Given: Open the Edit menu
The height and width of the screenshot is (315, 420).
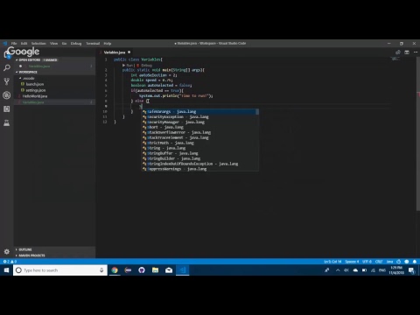Looking at the screenshot, I should [x=24, y=44].
